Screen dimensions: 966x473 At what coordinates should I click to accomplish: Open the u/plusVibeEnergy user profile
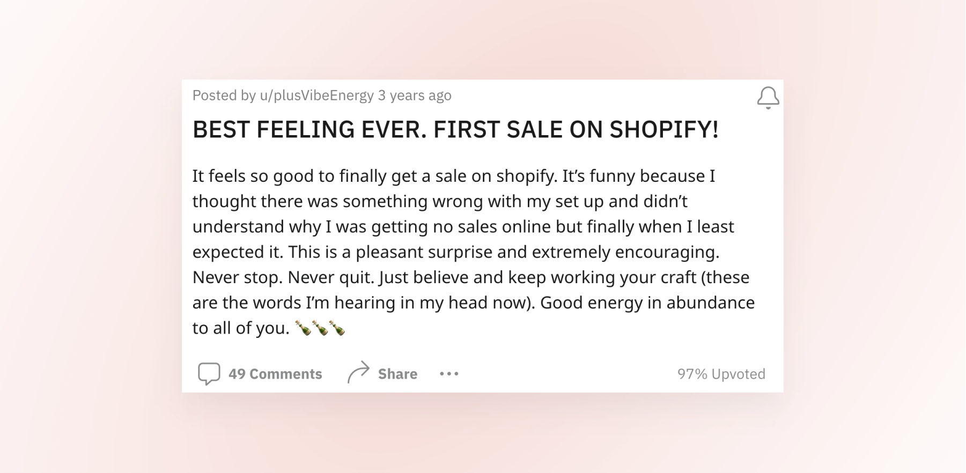[316, 95]
